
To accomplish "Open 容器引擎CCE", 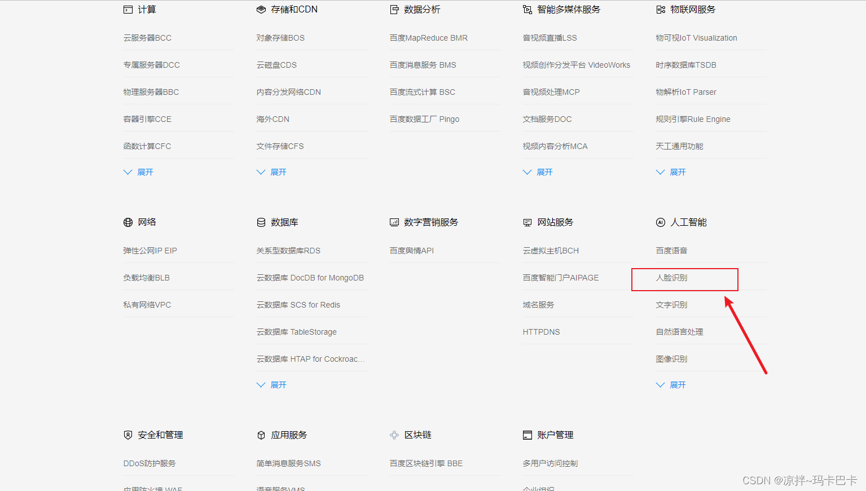I will [x=147, y=119].
